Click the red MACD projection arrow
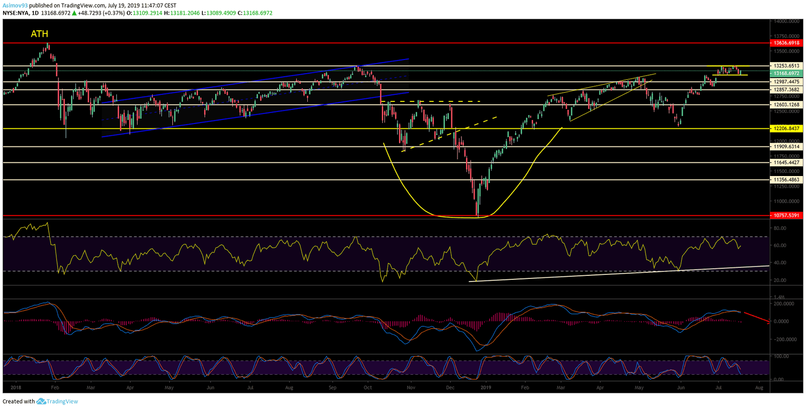This screenshot has width=806, height=409. pyautogui.click(x=756, y=317)
